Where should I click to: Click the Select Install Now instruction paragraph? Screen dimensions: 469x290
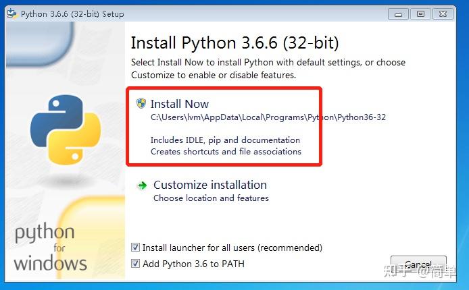coord(268,69)
